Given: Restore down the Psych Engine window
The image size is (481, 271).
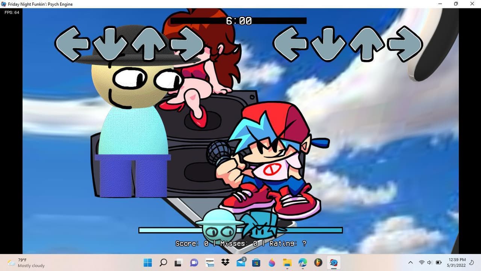Looking at the screenshot, I should pyautogui.click(x=456, y=4).
